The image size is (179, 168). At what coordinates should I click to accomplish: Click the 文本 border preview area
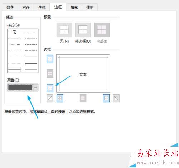click(x=83, y=73)
